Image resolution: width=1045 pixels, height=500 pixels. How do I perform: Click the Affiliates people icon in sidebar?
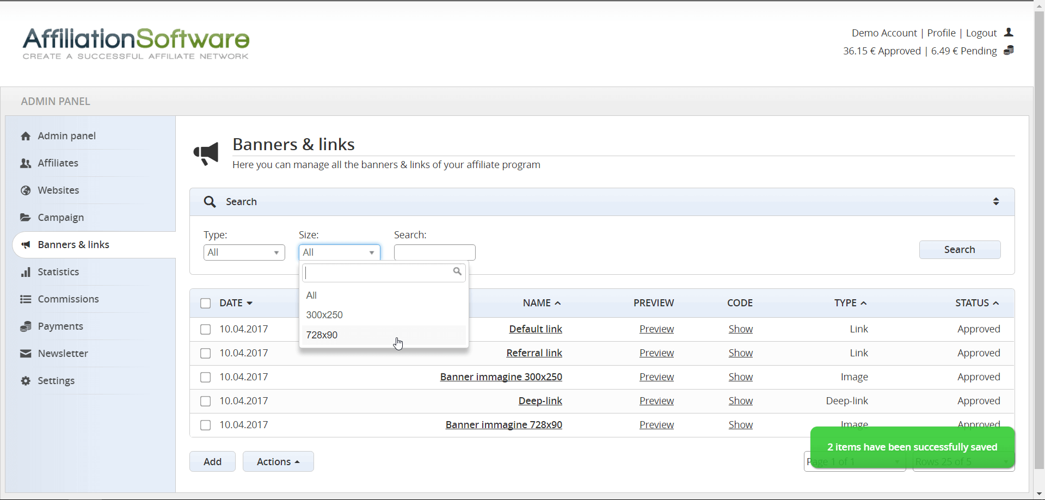26,163
